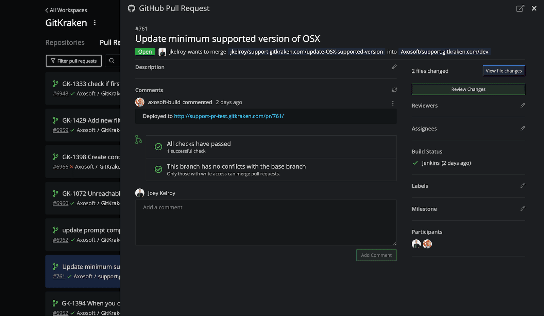Switch to Pull Requests tab

[109, 42]
